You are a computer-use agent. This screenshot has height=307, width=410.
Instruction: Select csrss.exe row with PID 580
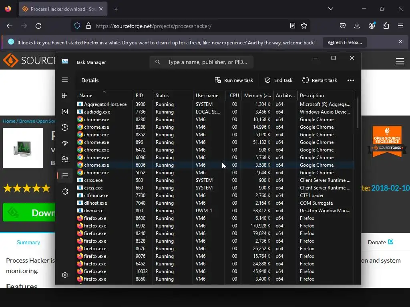click(215, 180)
